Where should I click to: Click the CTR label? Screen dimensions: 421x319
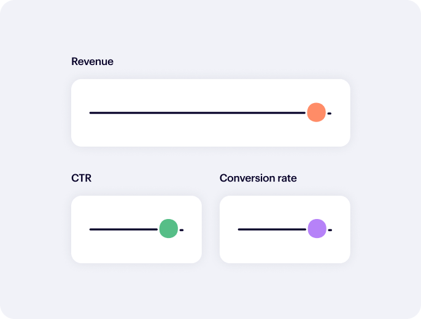pyautogui.click(x=81, y=178)
